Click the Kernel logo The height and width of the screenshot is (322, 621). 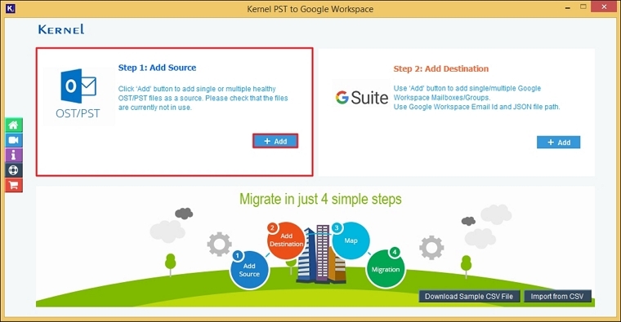61,29
